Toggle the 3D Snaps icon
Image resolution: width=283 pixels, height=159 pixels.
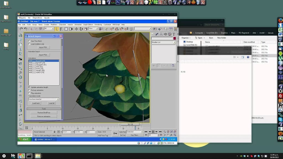coord(112,29)
